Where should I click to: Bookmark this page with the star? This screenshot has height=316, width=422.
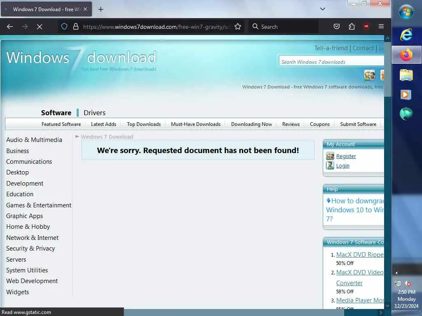click(238, 27)
